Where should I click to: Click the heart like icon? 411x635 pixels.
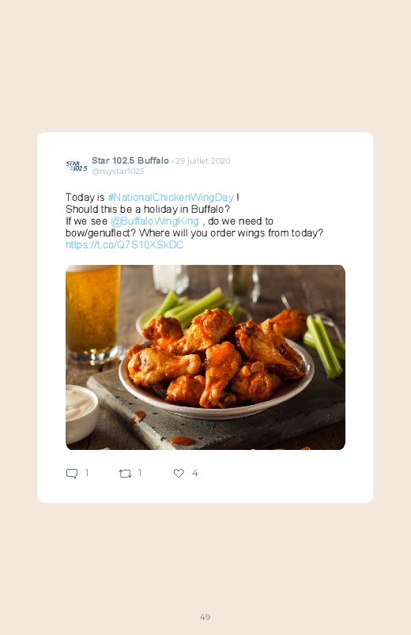[179, 473]
